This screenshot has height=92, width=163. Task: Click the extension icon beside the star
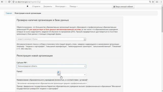[157, 2]
